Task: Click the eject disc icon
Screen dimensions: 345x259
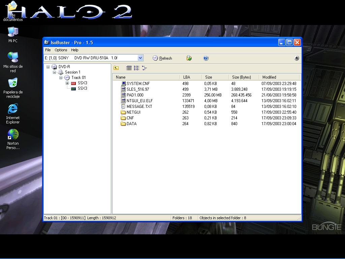Action: 296,58
